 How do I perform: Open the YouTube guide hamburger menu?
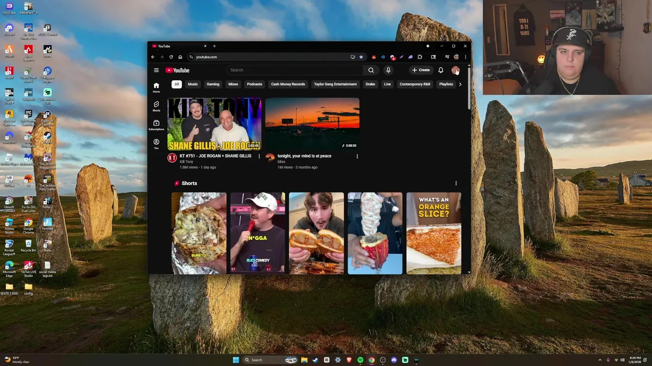pos(156,70)
